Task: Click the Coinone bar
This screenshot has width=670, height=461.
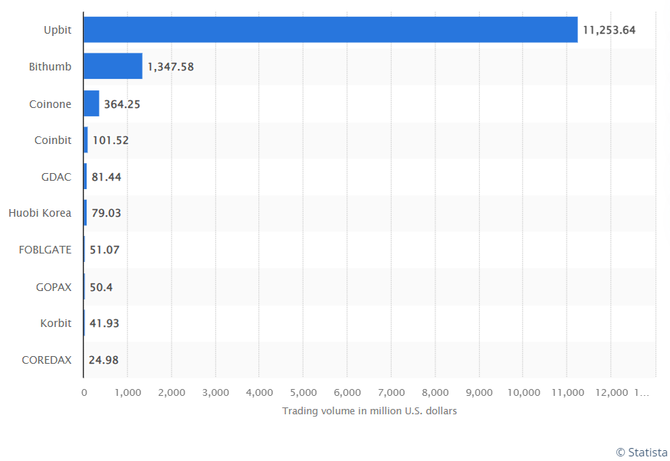Action: (91, 103)
